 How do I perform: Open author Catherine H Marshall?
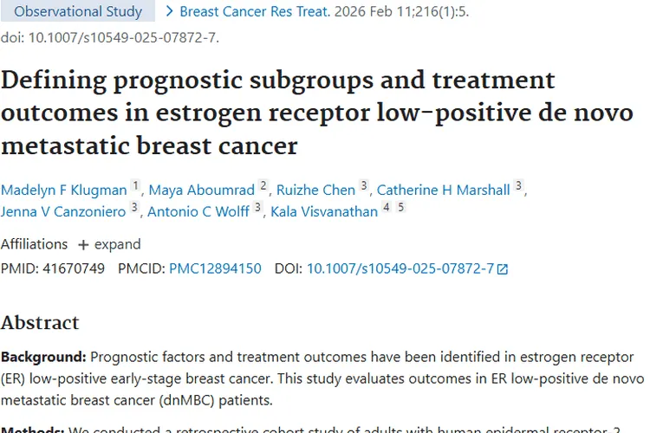[443, 189]
